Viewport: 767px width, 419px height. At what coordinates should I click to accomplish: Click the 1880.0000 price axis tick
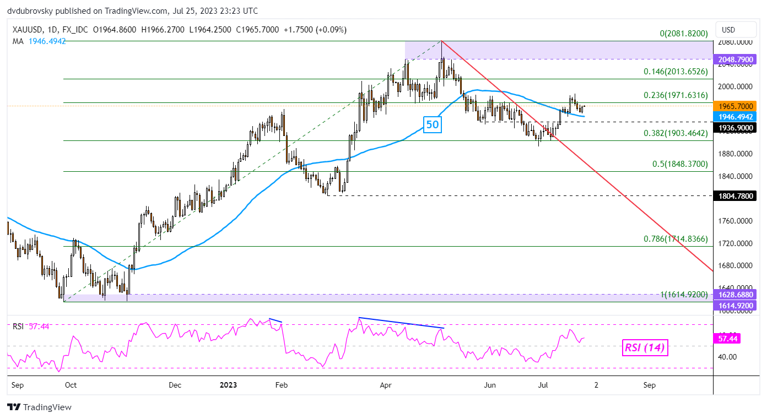736,154
